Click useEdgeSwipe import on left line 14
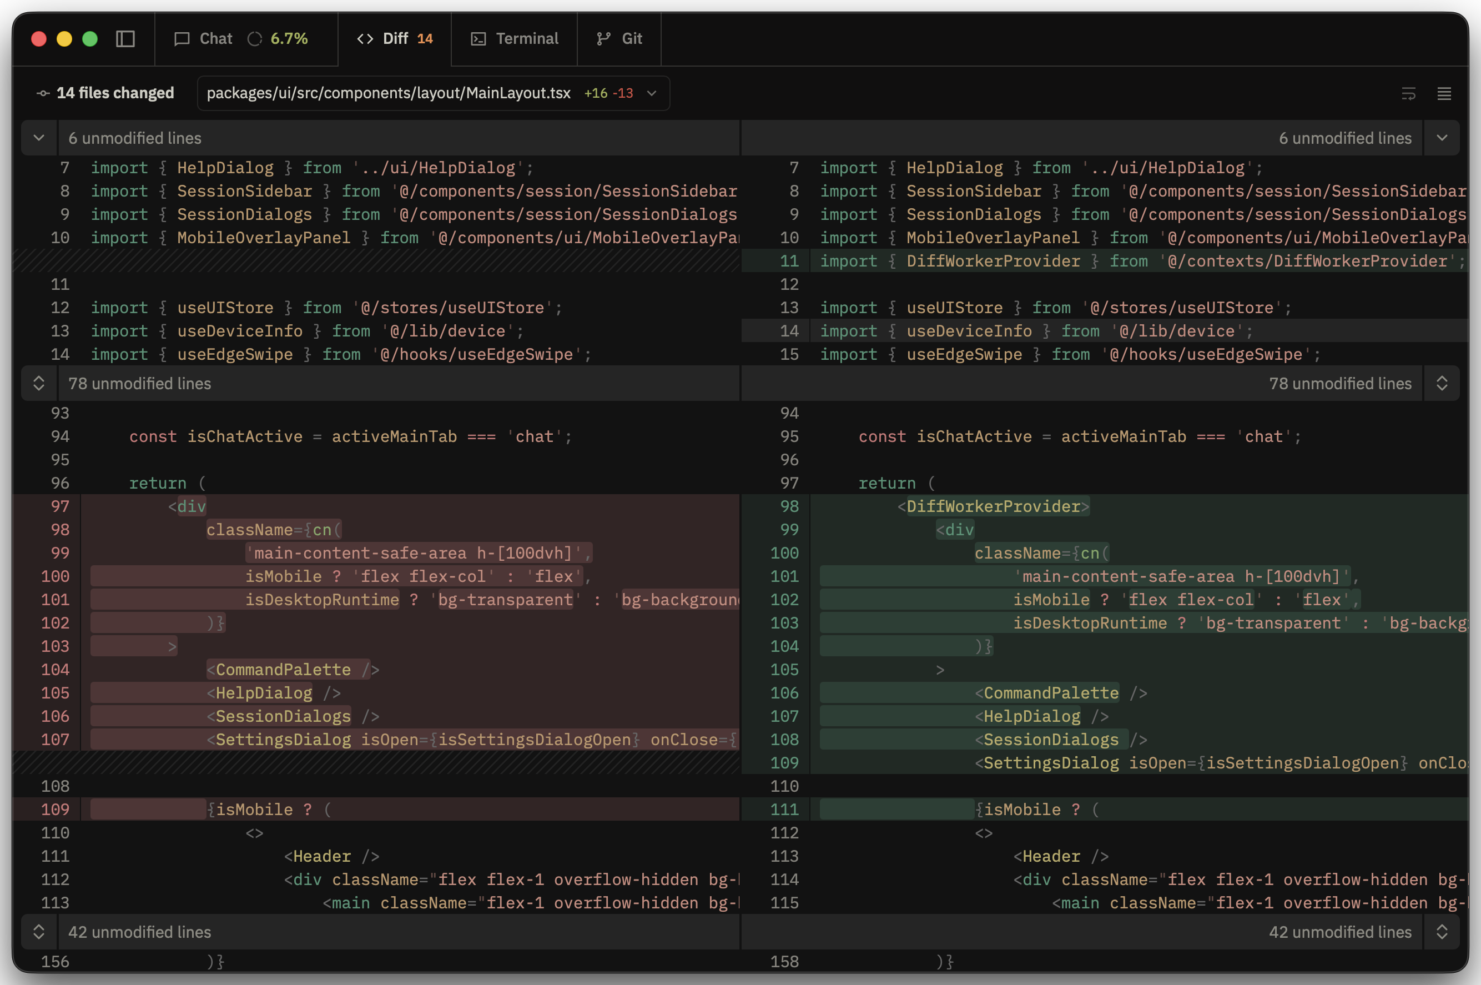The height and width of the screenshot is (985, 1481). (x=341, y=354)
